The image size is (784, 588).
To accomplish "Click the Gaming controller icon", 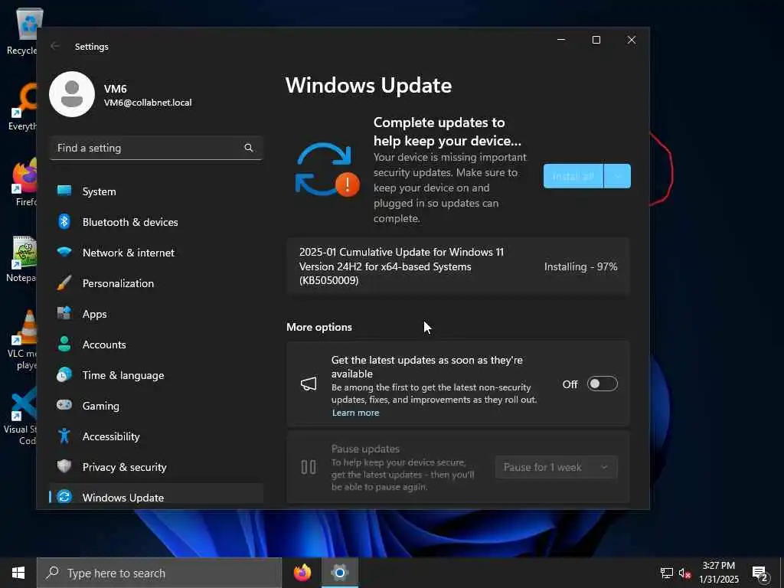I will (64, 405).
